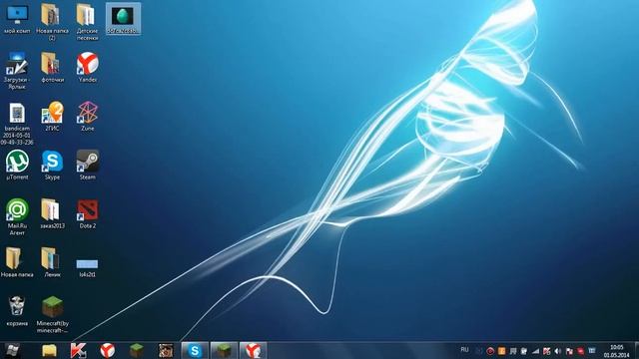The height and width of the screenshot is (359, 639).
Task: Select the Minecraft(by minecraft-...) desktop icon
Action: tap(52, 315)
